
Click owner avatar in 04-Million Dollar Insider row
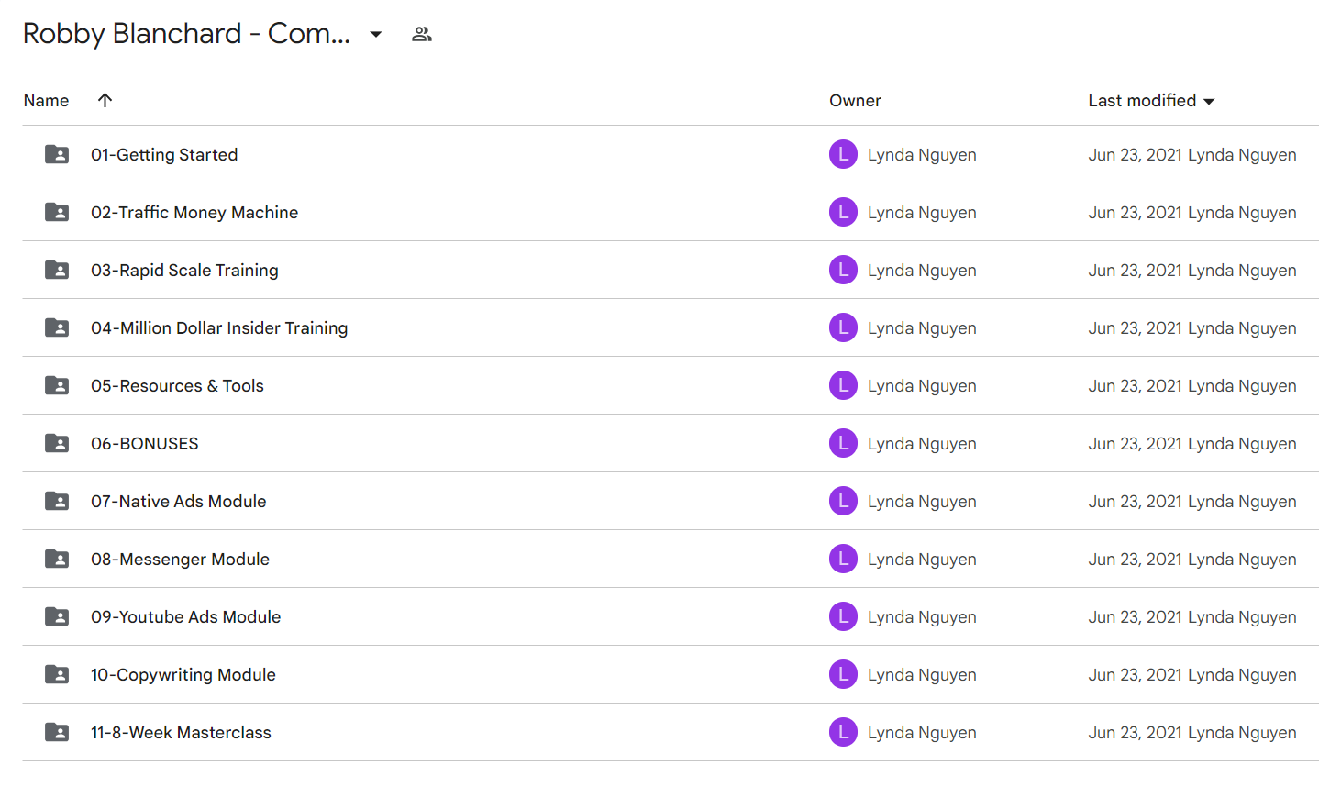click(x=843, y=327)
